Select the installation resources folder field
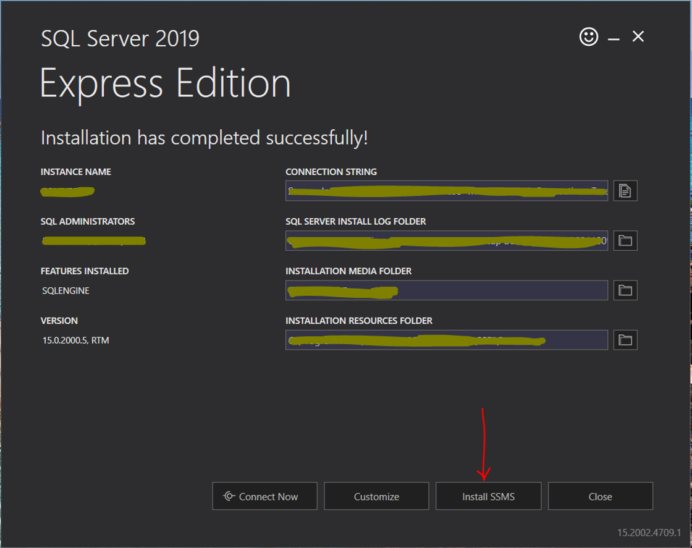692x548 pixels. point(447,340)
